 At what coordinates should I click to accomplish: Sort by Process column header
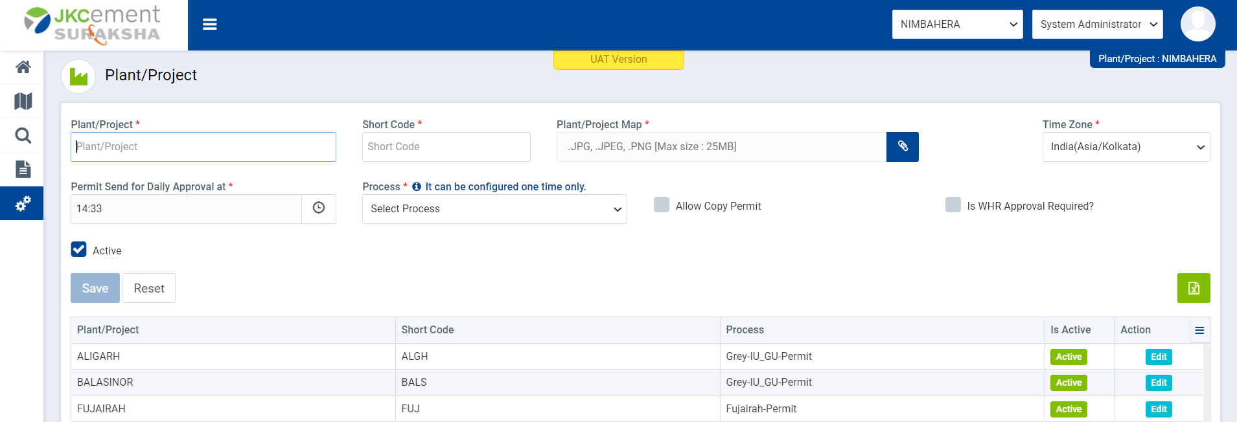tap(883, 330)
